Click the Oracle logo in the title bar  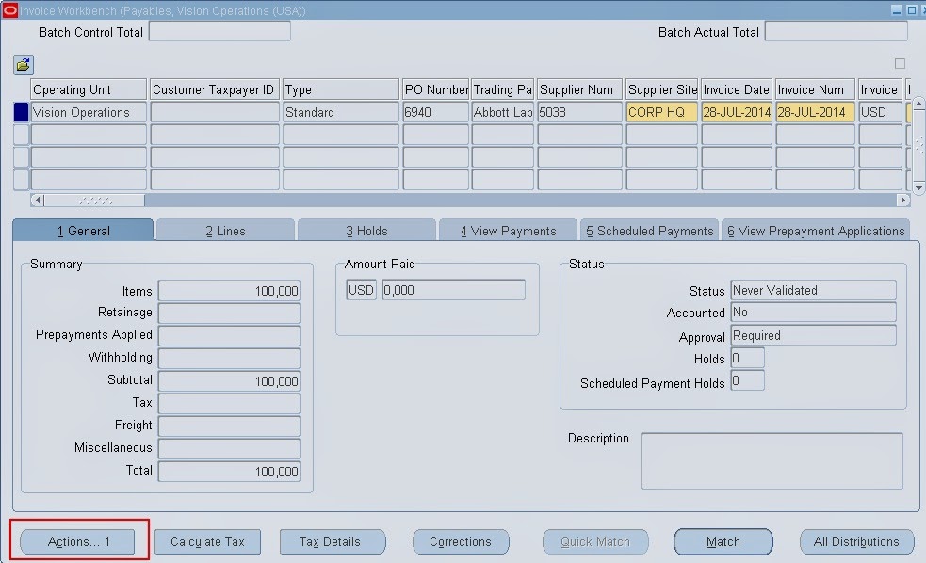pos(9,9)
